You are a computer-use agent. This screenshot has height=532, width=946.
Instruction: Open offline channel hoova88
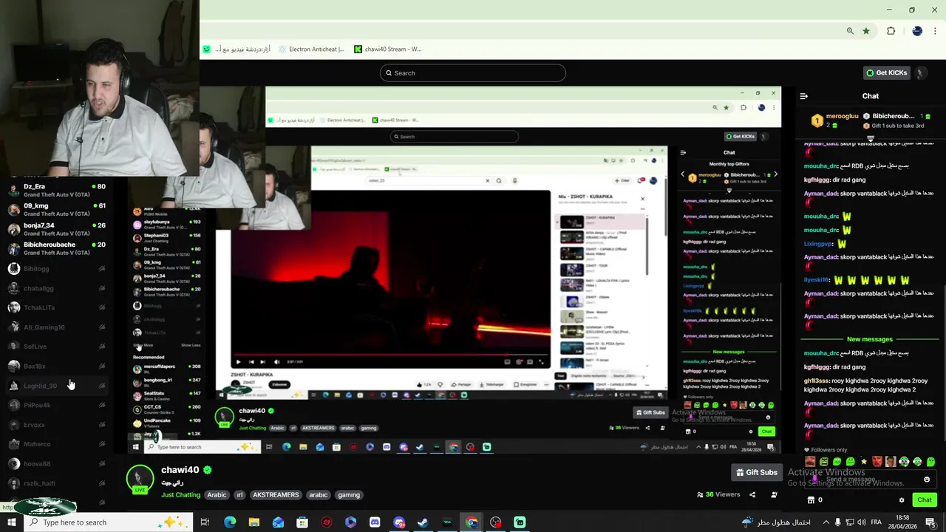55,464
